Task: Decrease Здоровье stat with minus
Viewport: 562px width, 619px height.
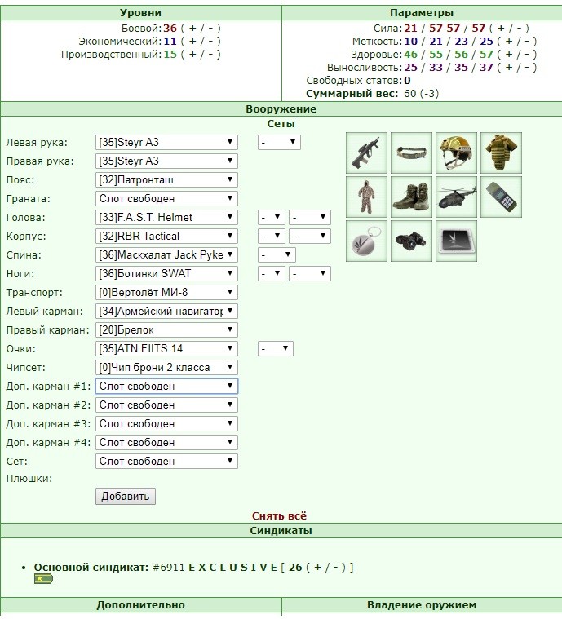Action: (527, 55)
